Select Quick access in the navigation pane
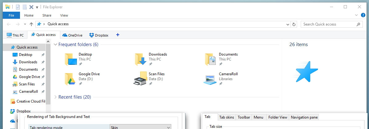Image resolution: width=369 pixels, height=129 pixels. point(24,47)
